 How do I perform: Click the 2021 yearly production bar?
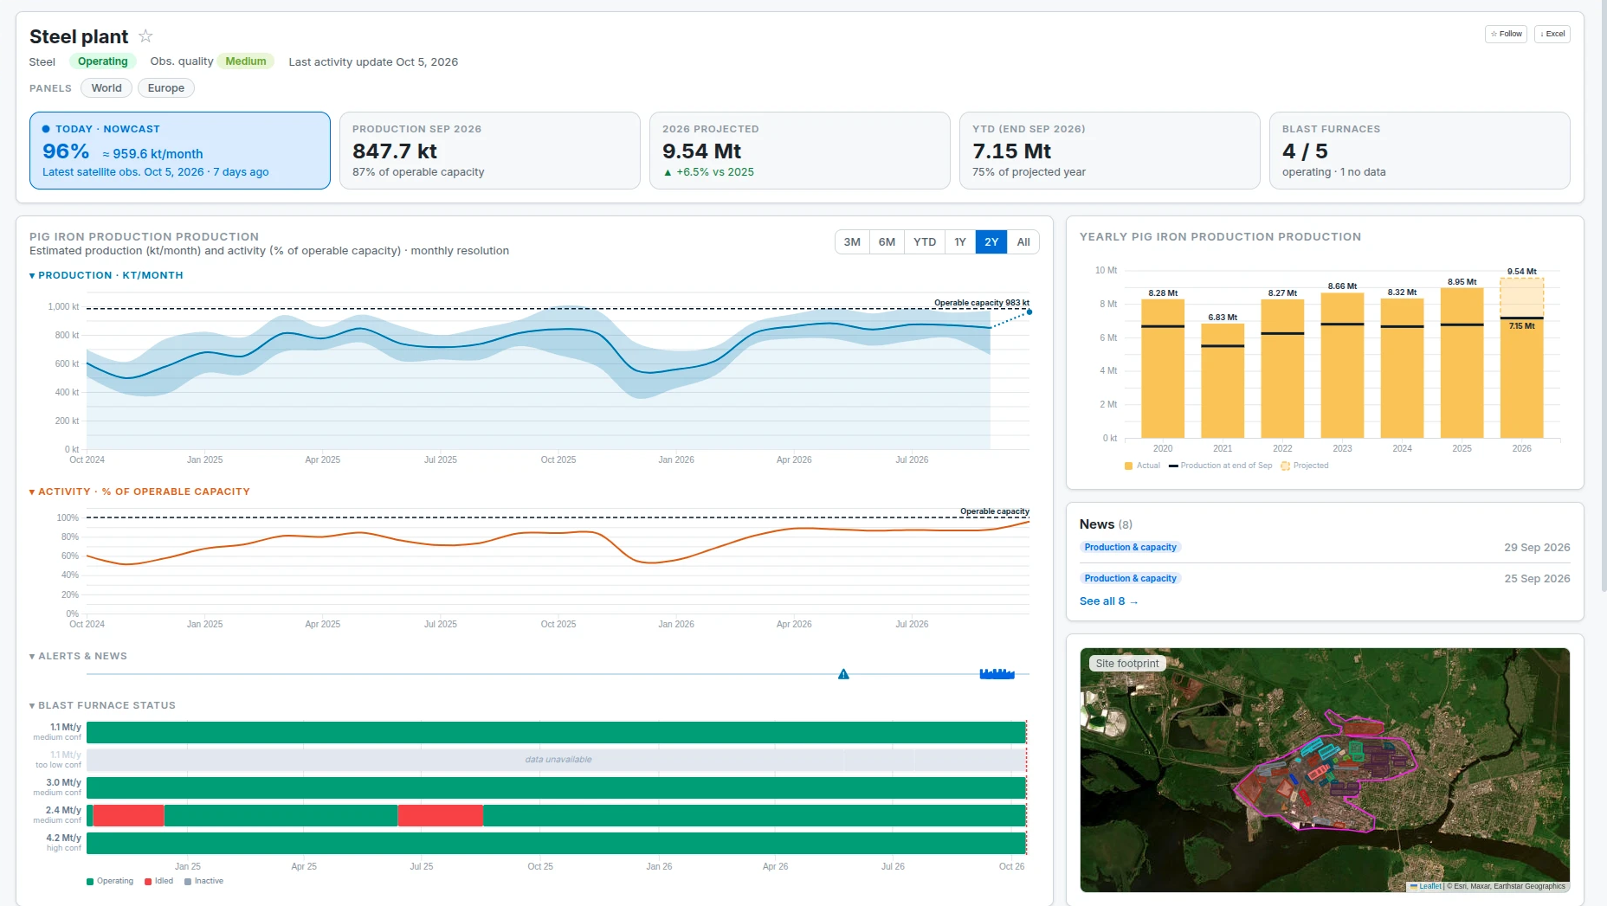point(1223,381)
